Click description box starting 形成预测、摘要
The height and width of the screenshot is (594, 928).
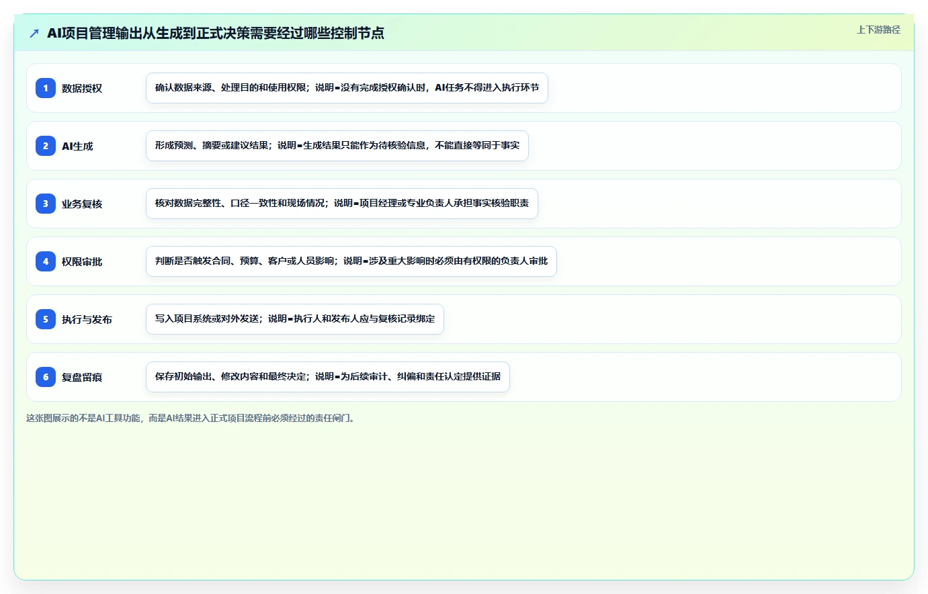click(x=337, y=146)
